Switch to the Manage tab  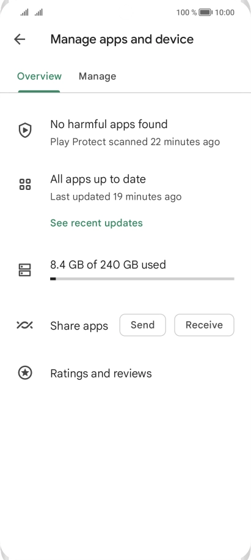(97, 76)
